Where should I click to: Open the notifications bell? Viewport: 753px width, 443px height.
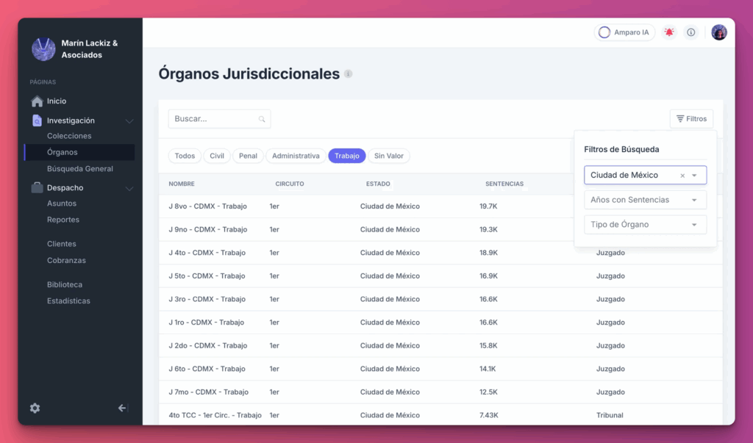(x=668, y=32)
